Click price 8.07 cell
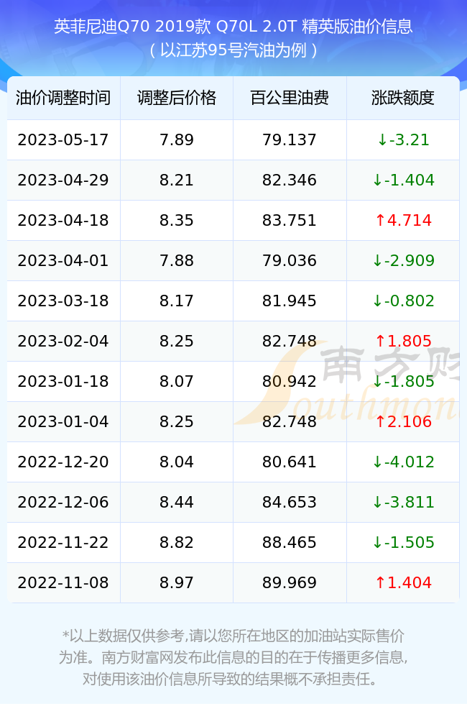Viewport: 467px width, 719px height. (x=177, y=382)
